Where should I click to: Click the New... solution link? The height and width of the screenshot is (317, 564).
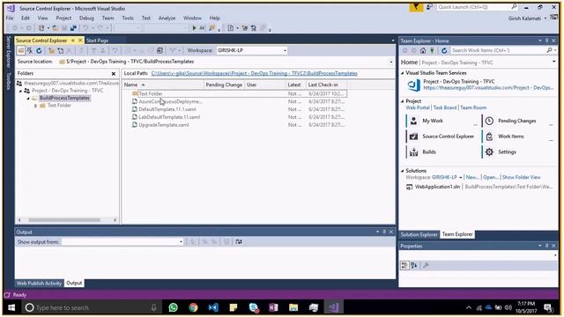[472, 177]
